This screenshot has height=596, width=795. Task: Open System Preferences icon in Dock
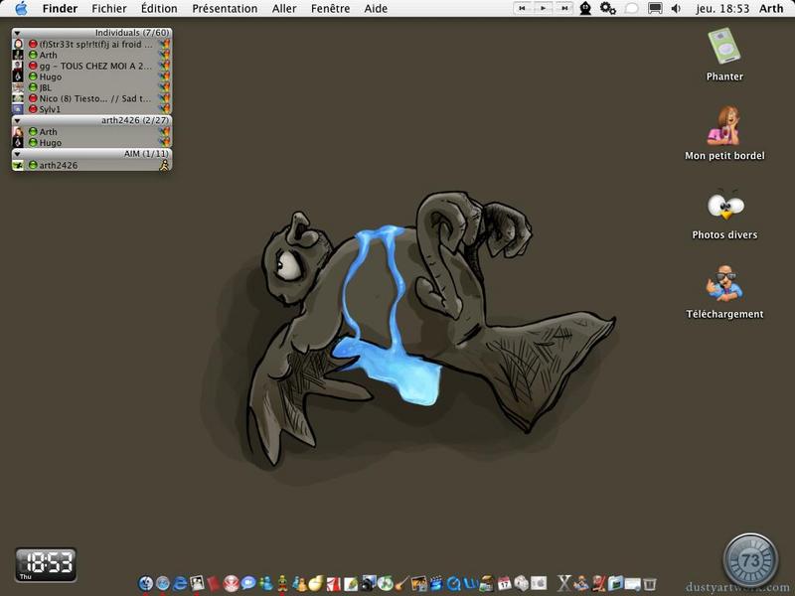(x=539, y=583)
